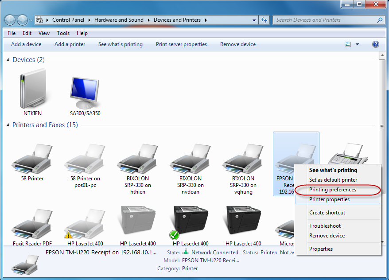Open the Edit menu
389x280 pixels.
(x=27, y=33)
